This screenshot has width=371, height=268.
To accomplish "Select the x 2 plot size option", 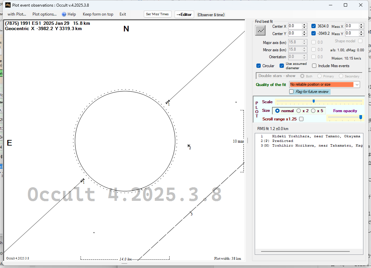I will tap(299, 111).
